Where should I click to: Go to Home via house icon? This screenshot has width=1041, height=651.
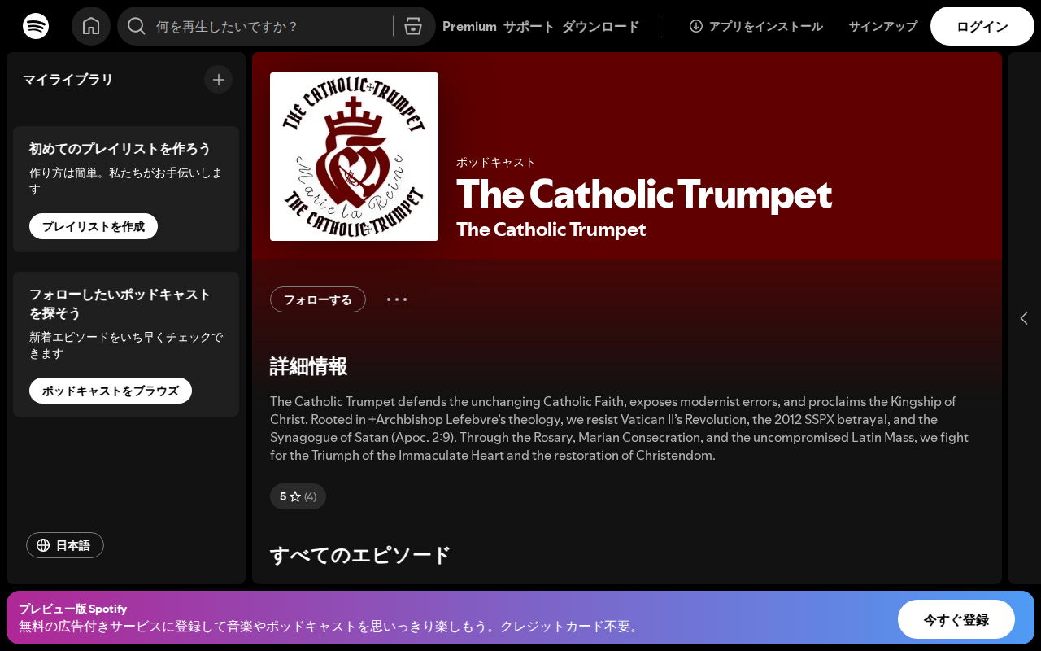point(91,26)
